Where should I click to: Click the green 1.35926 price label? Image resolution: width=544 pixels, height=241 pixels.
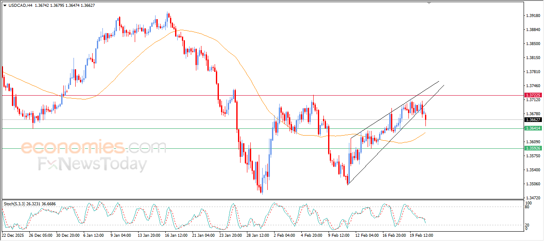pos(533,148)
